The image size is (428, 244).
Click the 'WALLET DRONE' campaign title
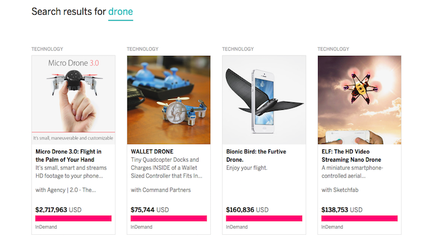[x=152, y=151]
